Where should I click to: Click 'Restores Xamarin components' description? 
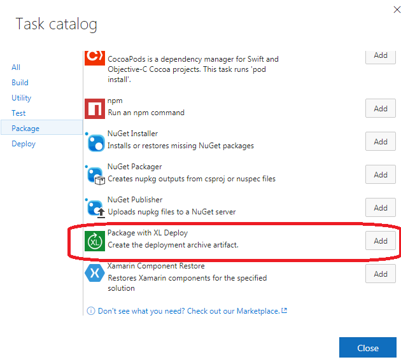pos(187,283)
